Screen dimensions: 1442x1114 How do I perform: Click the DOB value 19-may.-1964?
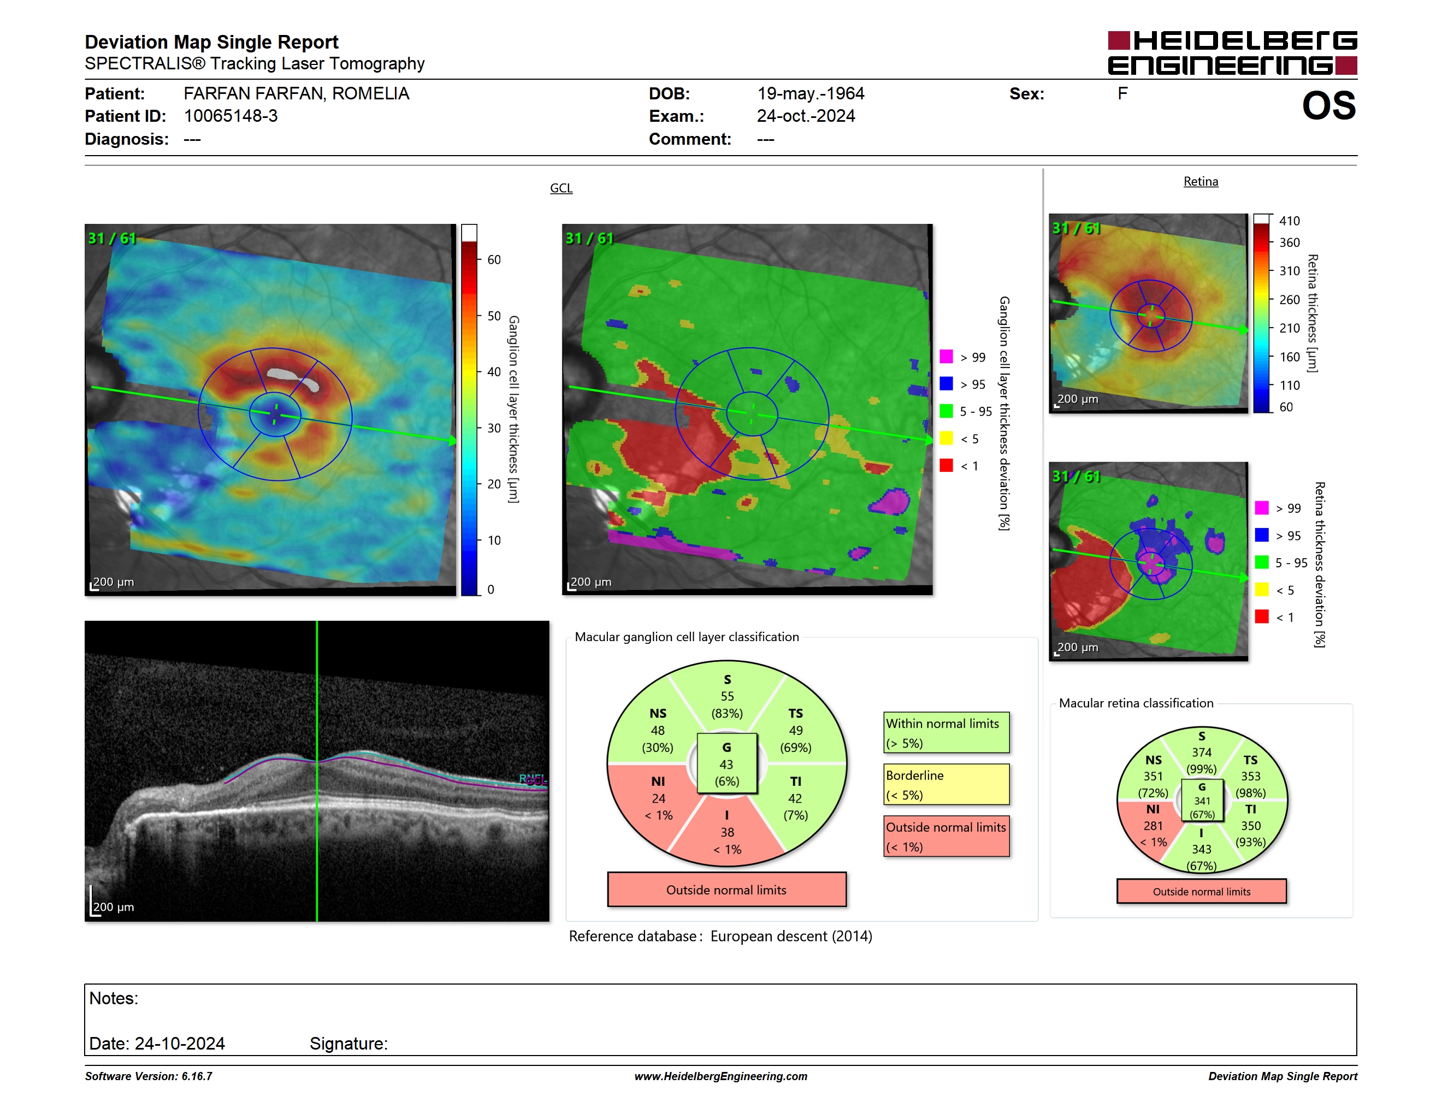[x=810, y=94]
